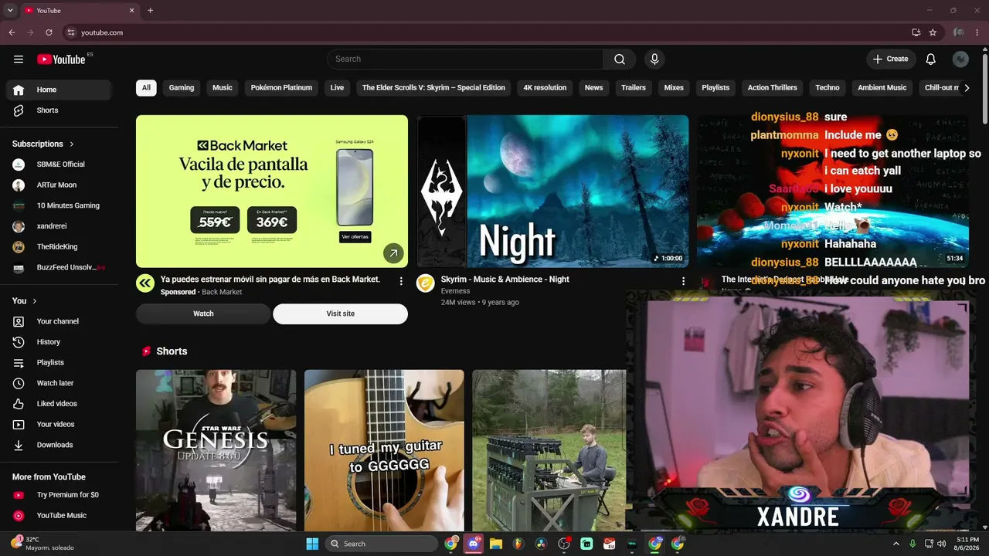Click the YouTube search input field
Image resolution: width=989 pixels, height=556 pixels.
tap(465, 59)
